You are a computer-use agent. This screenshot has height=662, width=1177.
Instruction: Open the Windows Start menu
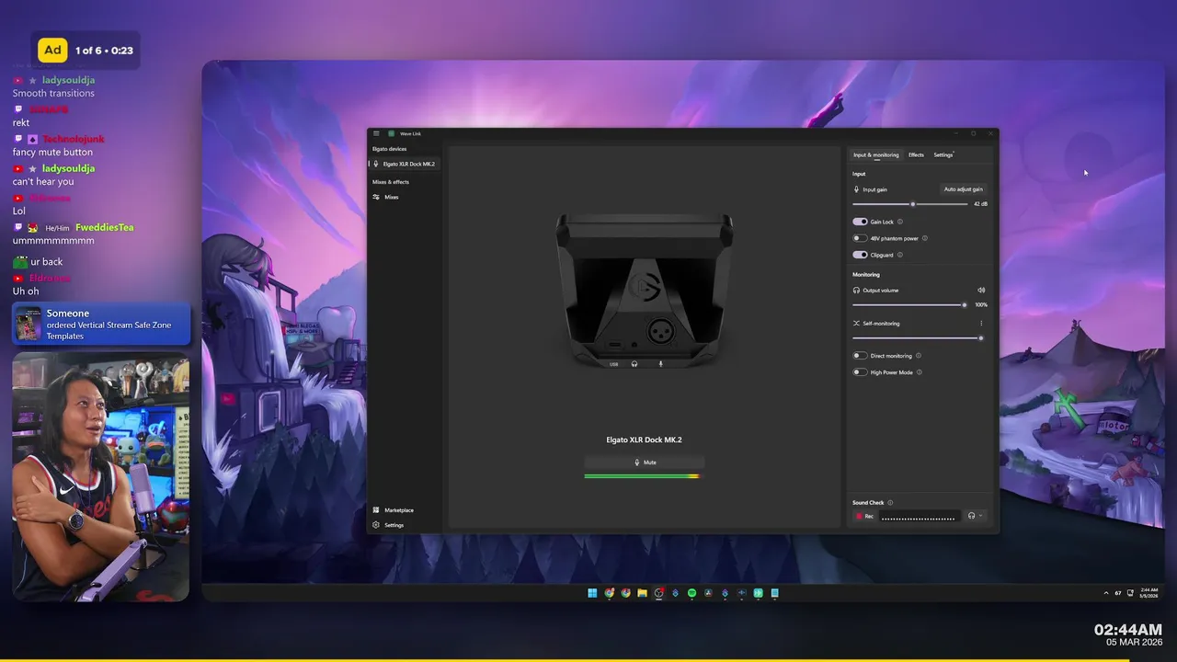(592, 593)
